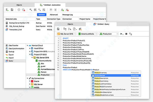Open the code snippet icon in Query toolbar
Viewport: 153px width, 102px height.
(x=74, y=29)
